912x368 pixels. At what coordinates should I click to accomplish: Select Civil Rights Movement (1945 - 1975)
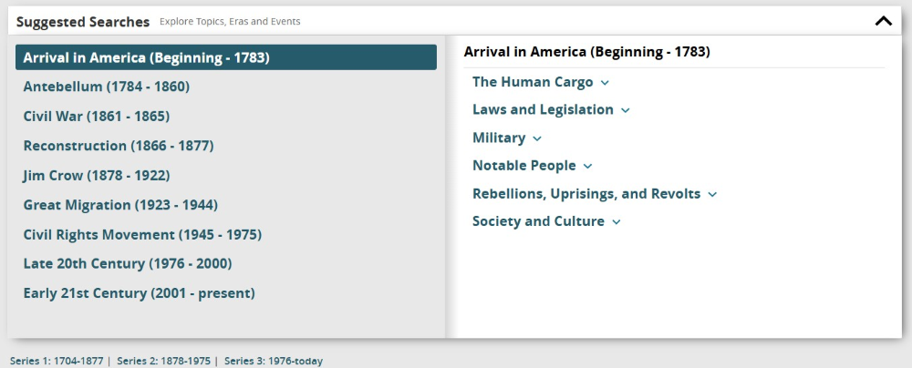(x=142, y=234)
